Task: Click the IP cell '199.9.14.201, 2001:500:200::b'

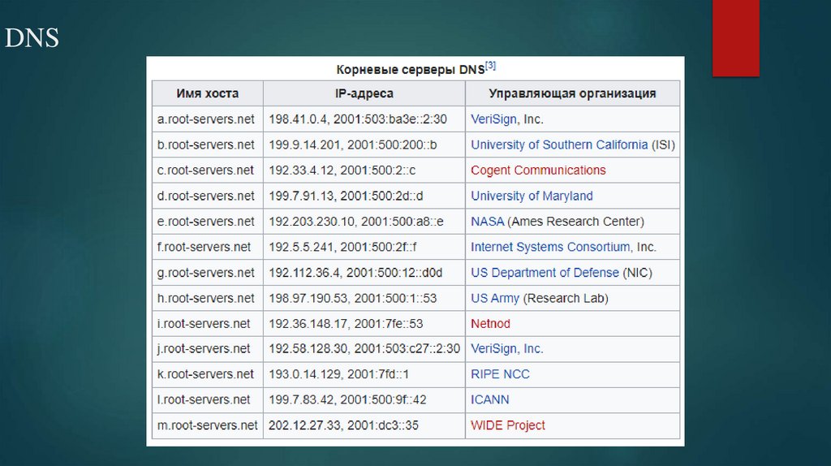Action: click(x=364, y=145)
